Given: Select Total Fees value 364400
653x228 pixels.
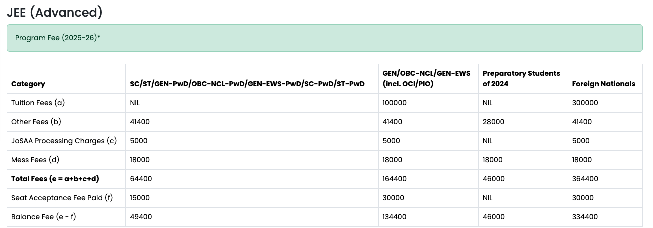Looking at the screenshot, I should pyautogui.click(x=585, y=179).
